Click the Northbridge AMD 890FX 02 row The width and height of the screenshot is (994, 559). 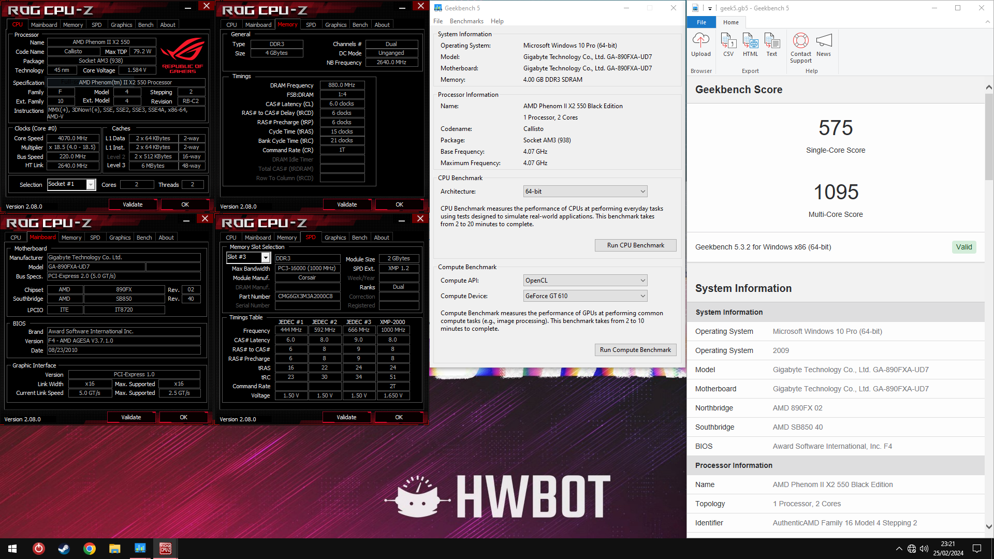pyautogui.click(x=836, y=408)
